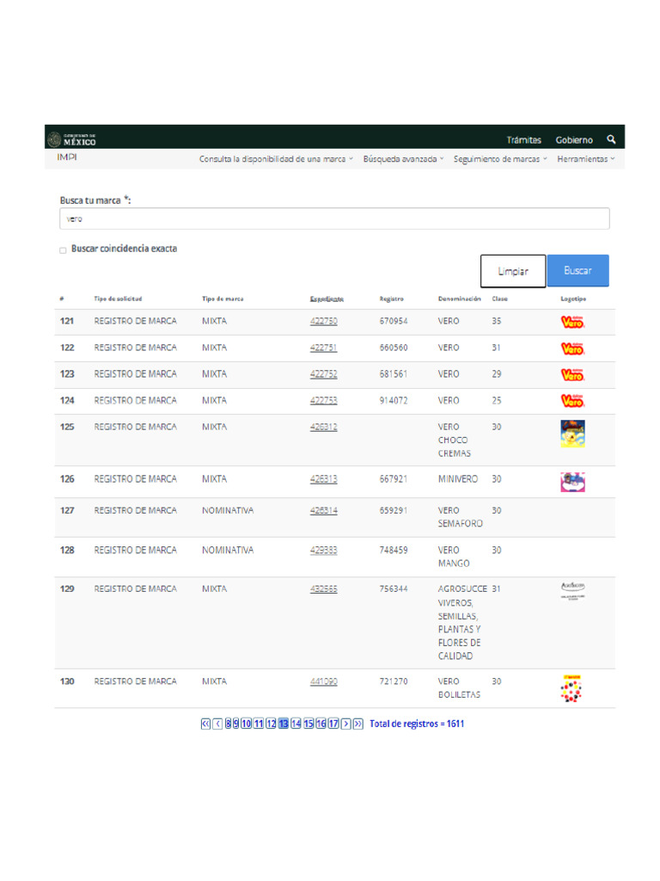Go to the first page of results

tap(205, 724)
